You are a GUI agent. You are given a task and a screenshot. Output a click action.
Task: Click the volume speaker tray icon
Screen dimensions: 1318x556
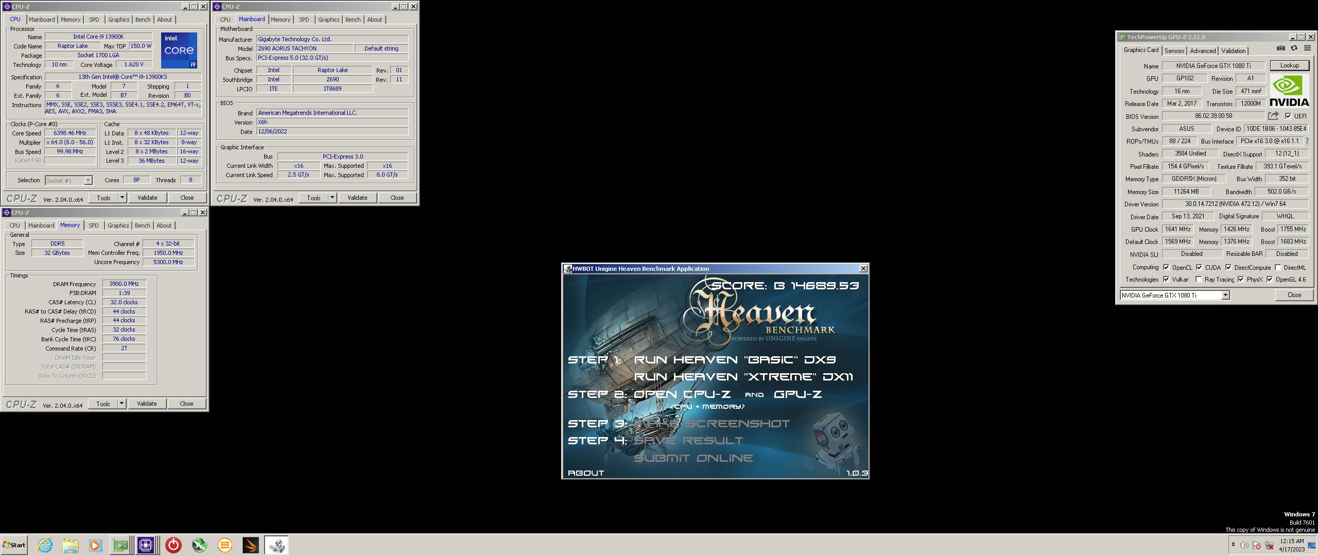click(1244, 545)
